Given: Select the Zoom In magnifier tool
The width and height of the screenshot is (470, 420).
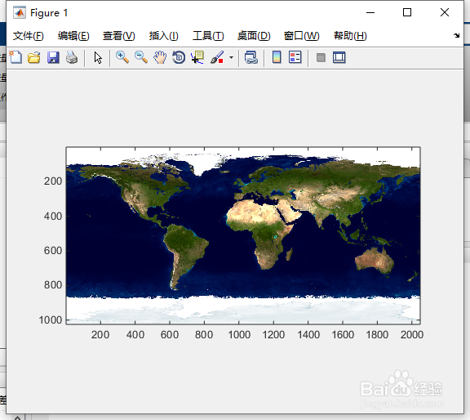Looking at the screenshot, I should point(122,57).
